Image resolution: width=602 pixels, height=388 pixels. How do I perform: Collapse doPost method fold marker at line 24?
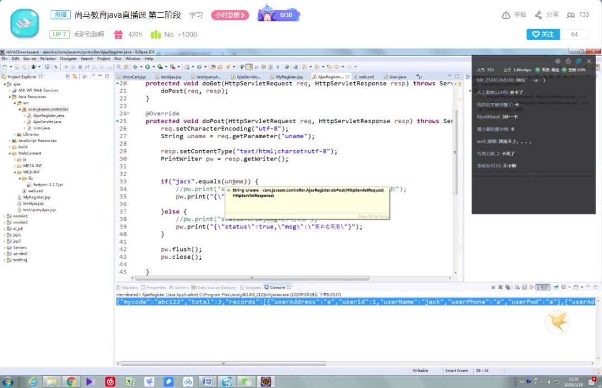128,113
